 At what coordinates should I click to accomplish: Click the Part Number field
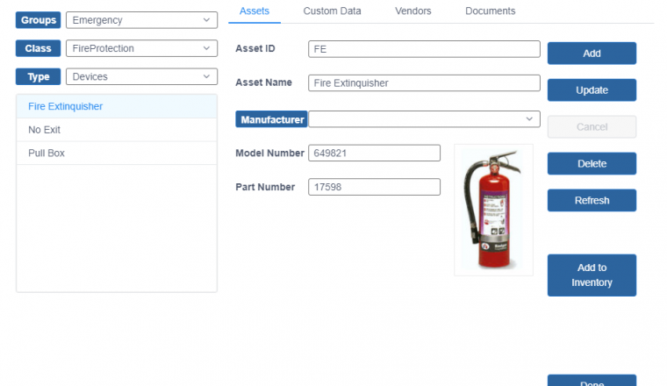pyautogui.click(x=375, y=187)
